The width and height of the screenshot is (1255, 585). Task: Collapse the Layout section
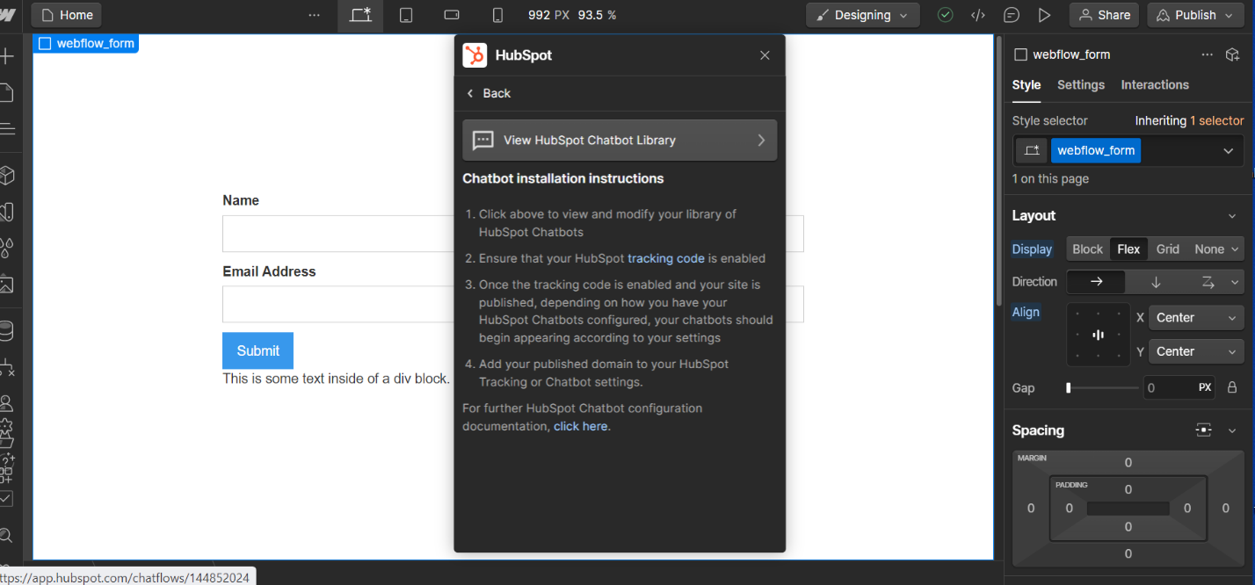click(x=1232, y=215)
